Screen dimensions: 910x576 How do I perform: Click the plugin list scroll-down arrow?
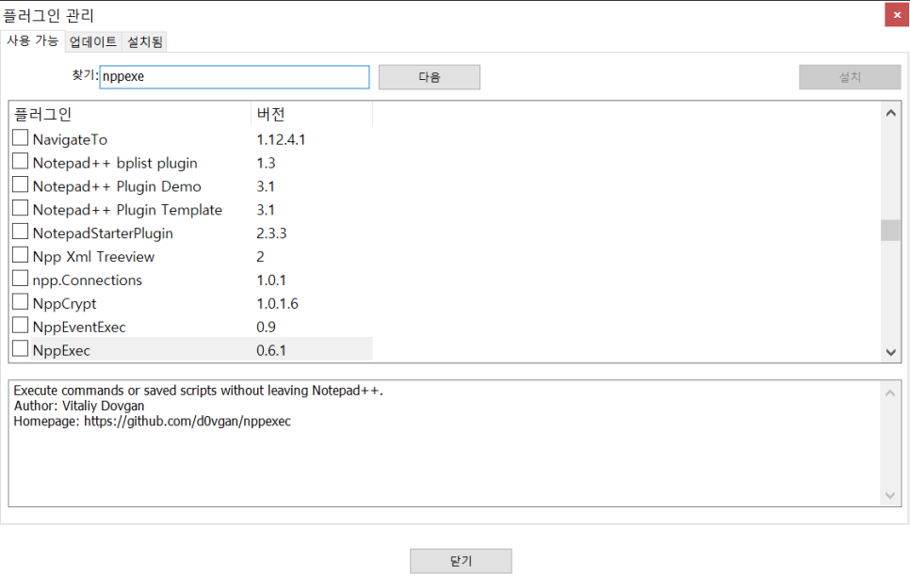pyautogui.click(x=891, y=352)
